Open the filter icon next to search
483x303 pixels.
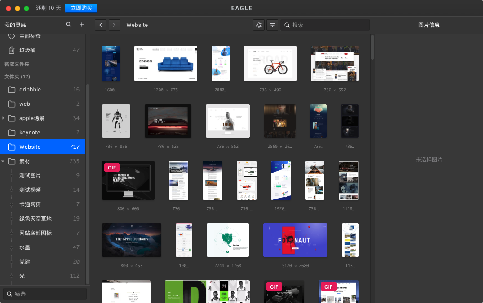(x=272, y=25)
